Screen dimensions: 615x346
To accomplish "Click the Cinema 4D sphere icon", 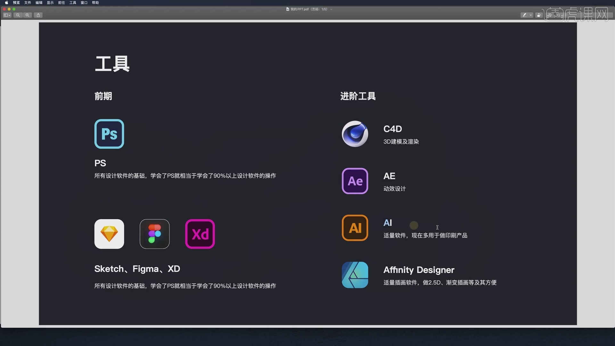I will [x=355, y=134].
